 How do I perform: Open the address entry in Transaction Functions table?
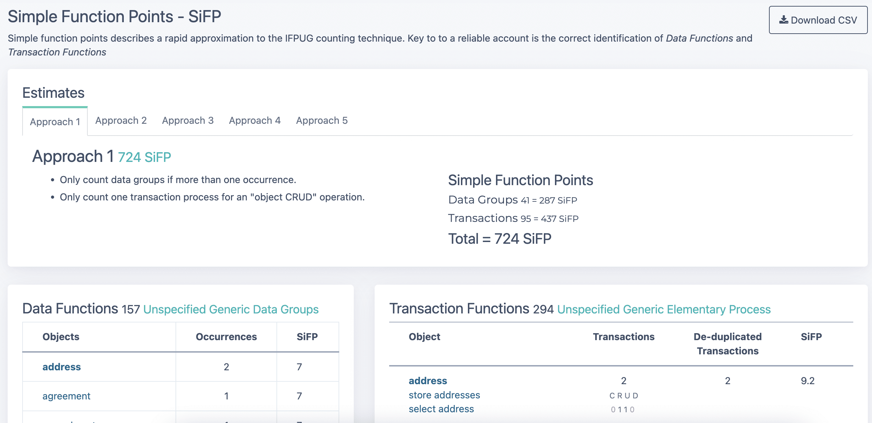(x=428, y=381)
